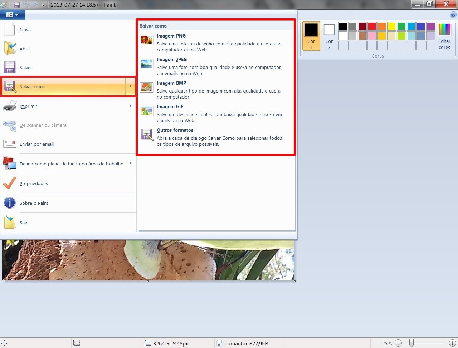Pick the red color swatch
Screen dimensions: 458x348
[372, 26]
